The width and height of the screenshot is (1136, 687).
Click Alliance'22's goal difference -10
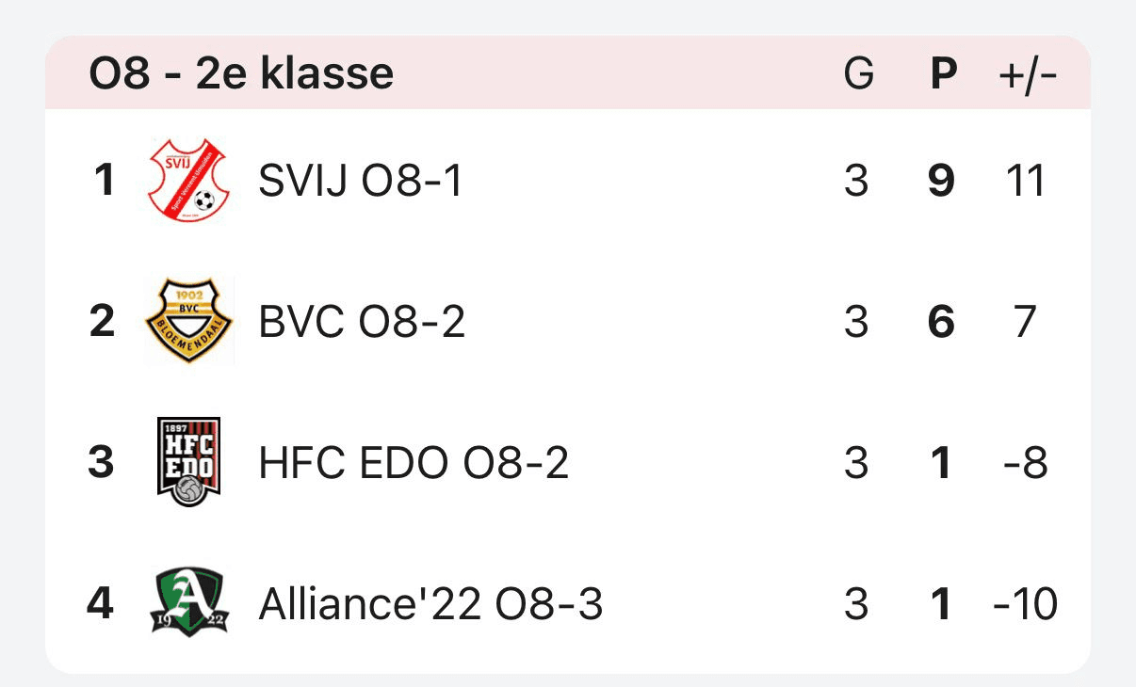click(1025, 603)
